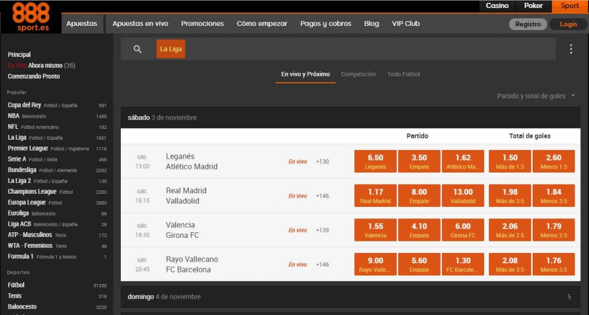Open the Rayo Vallecano vs FC Barcelona match
The image size is (589, 315).
[192, 264]
